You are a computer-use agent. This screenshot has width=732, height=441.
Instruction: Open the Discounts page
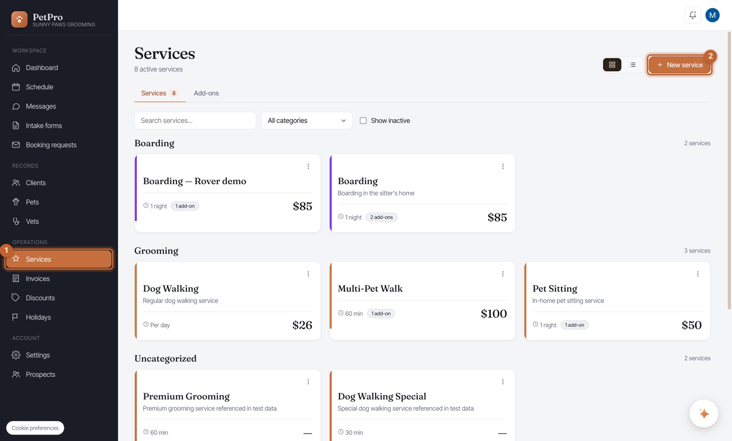pyautogui.click(x=59, y=298)
